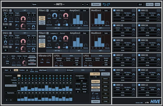Switch to ARP+SEQ panel tab
The width and height of the screenshot is (163, 106).
95,74
